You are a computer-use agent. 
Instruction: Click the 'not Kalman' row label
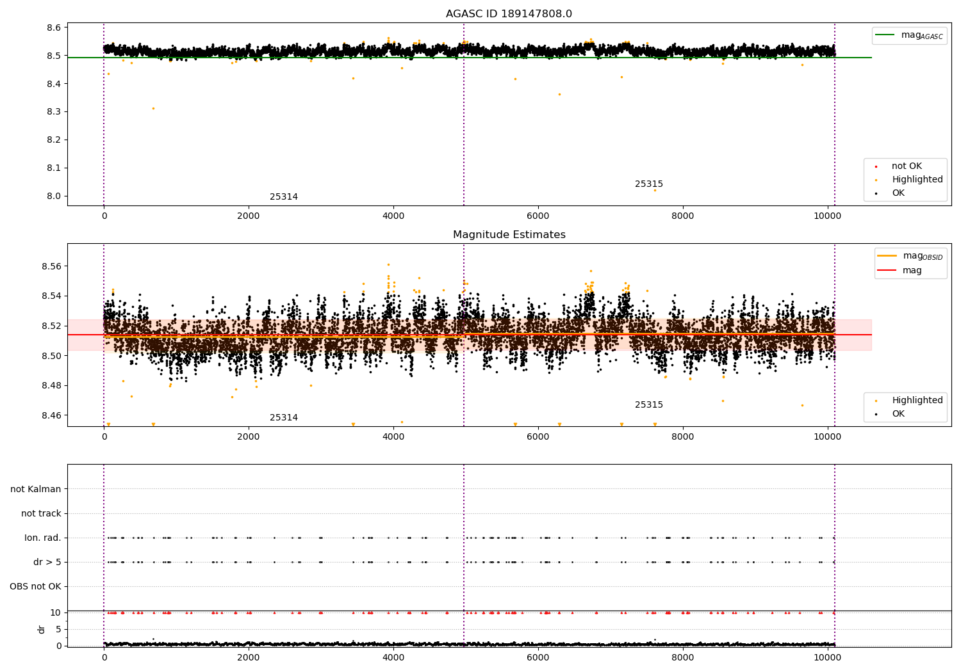(36, 490)
